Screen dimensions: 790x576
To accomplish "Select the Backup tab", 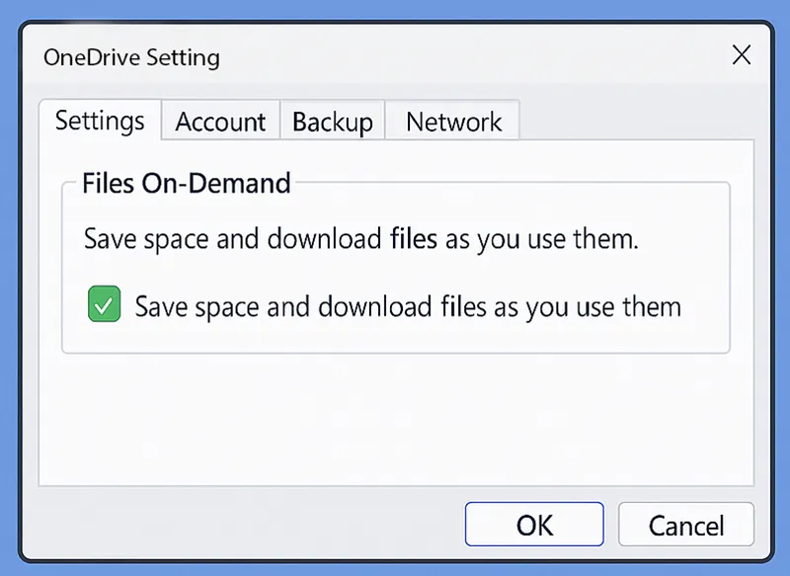I will [x=333, y=122].
